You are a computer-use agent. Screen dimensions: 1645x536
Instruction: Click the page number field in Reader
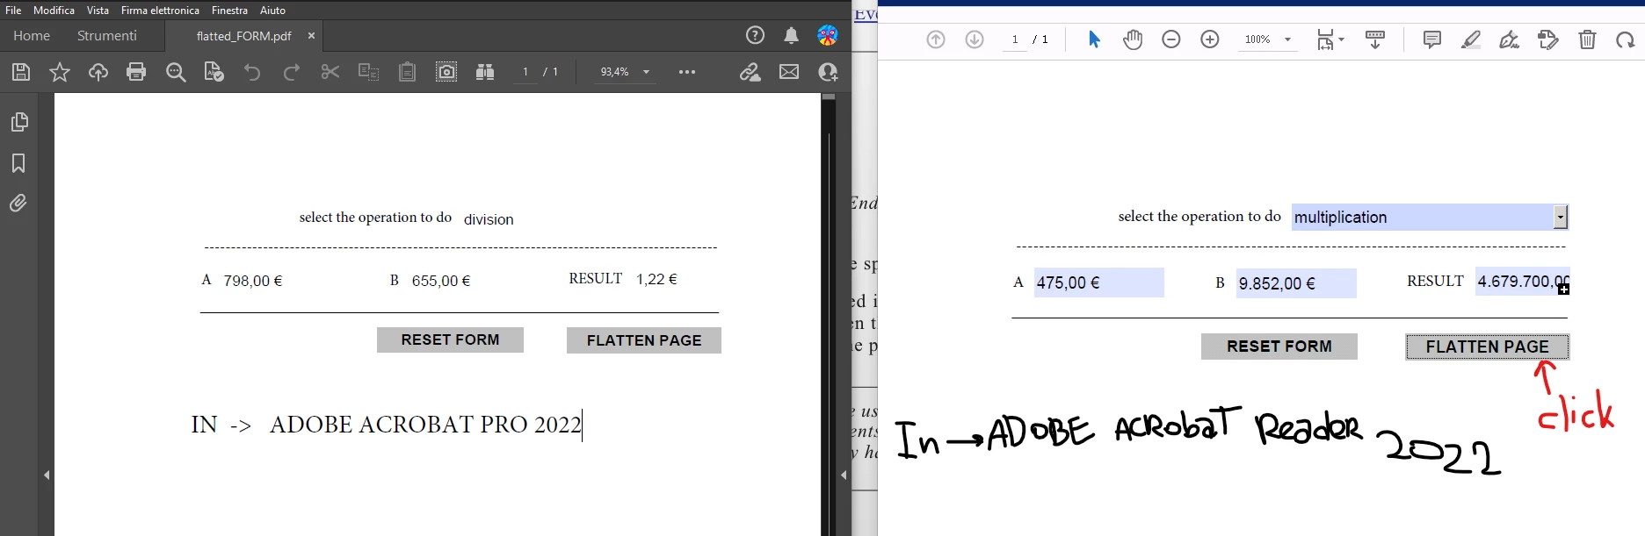(x=1015, y=39)
